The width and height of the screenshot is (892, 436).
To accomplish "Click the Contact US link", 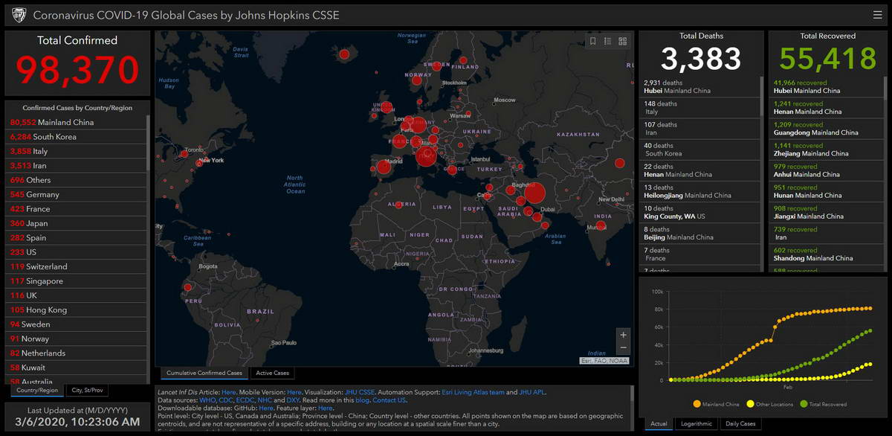I will 389,400.
